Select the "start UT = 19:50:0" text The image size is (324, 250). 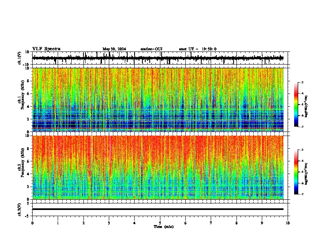198,49
